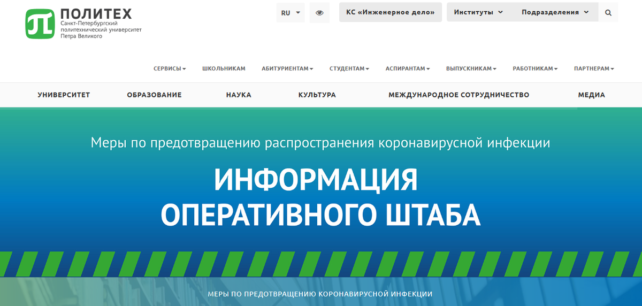Open the МЕДИА main menu item
This screenshot has height=306, width=642.
click(591, 95)
